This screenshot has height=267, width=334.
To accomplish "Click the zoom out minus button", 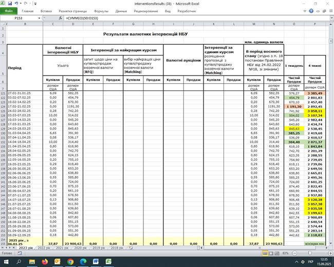I will click(294, 253).
